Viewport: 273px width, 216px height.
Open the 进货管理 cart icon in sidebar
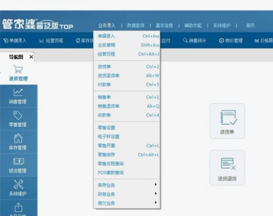coord(18,69)
